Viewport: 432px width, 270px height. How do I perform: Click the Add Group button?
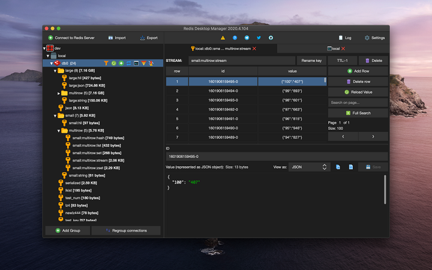click(x=67, y=230)
